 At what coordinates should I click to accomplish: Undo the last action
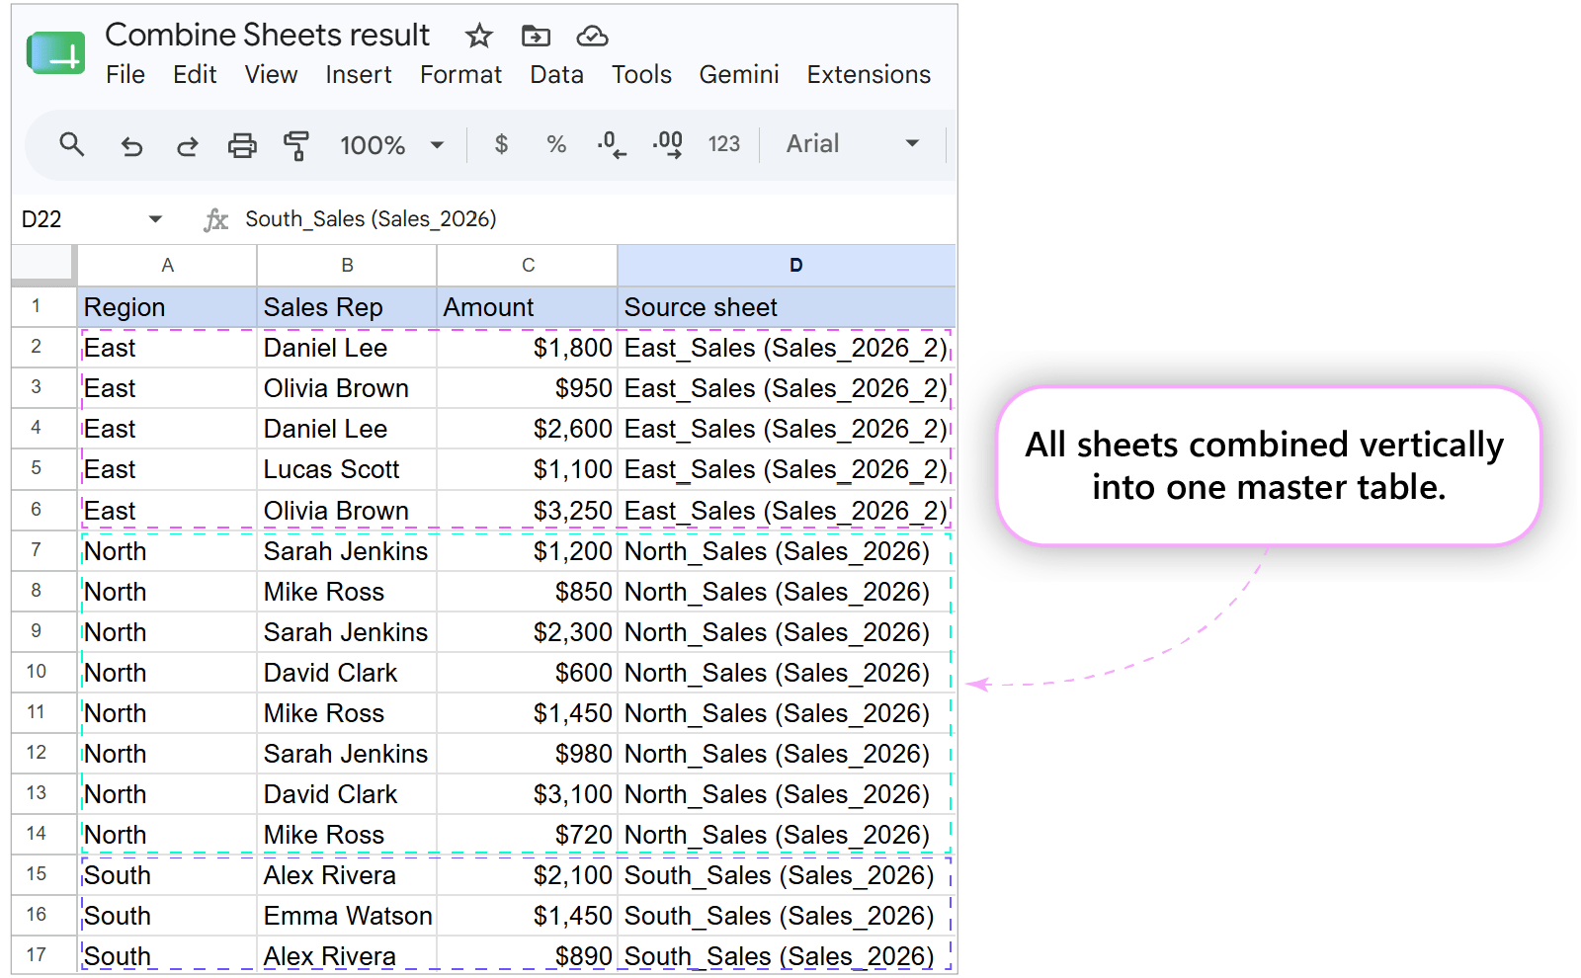pyautogui.click(x=131, y=146)
